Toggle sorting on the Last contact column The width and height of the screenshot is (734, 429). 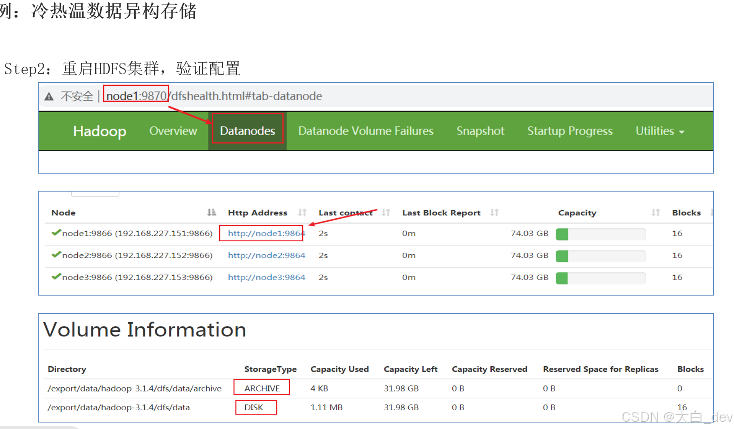(386, 212)
